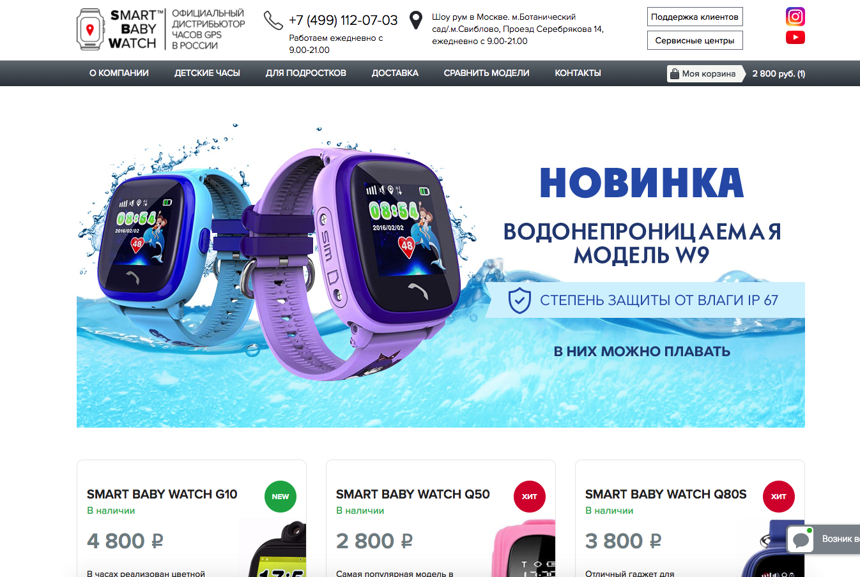Open the Instagram icon link
The height and width of the screenshot is (577, 860).
(795, 17)
